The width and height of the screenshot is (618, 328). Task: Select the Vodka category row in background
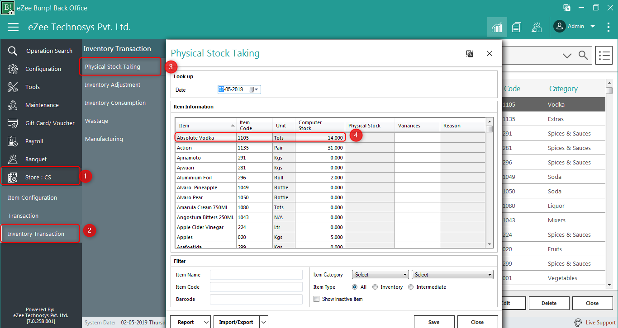554,104
